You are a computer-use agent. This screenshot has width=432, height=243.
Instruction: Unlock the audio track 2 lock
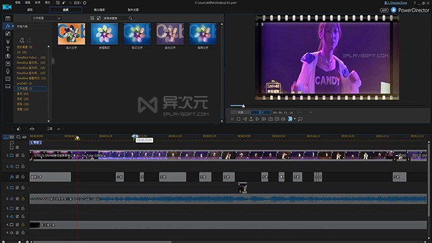pos(23,198)
